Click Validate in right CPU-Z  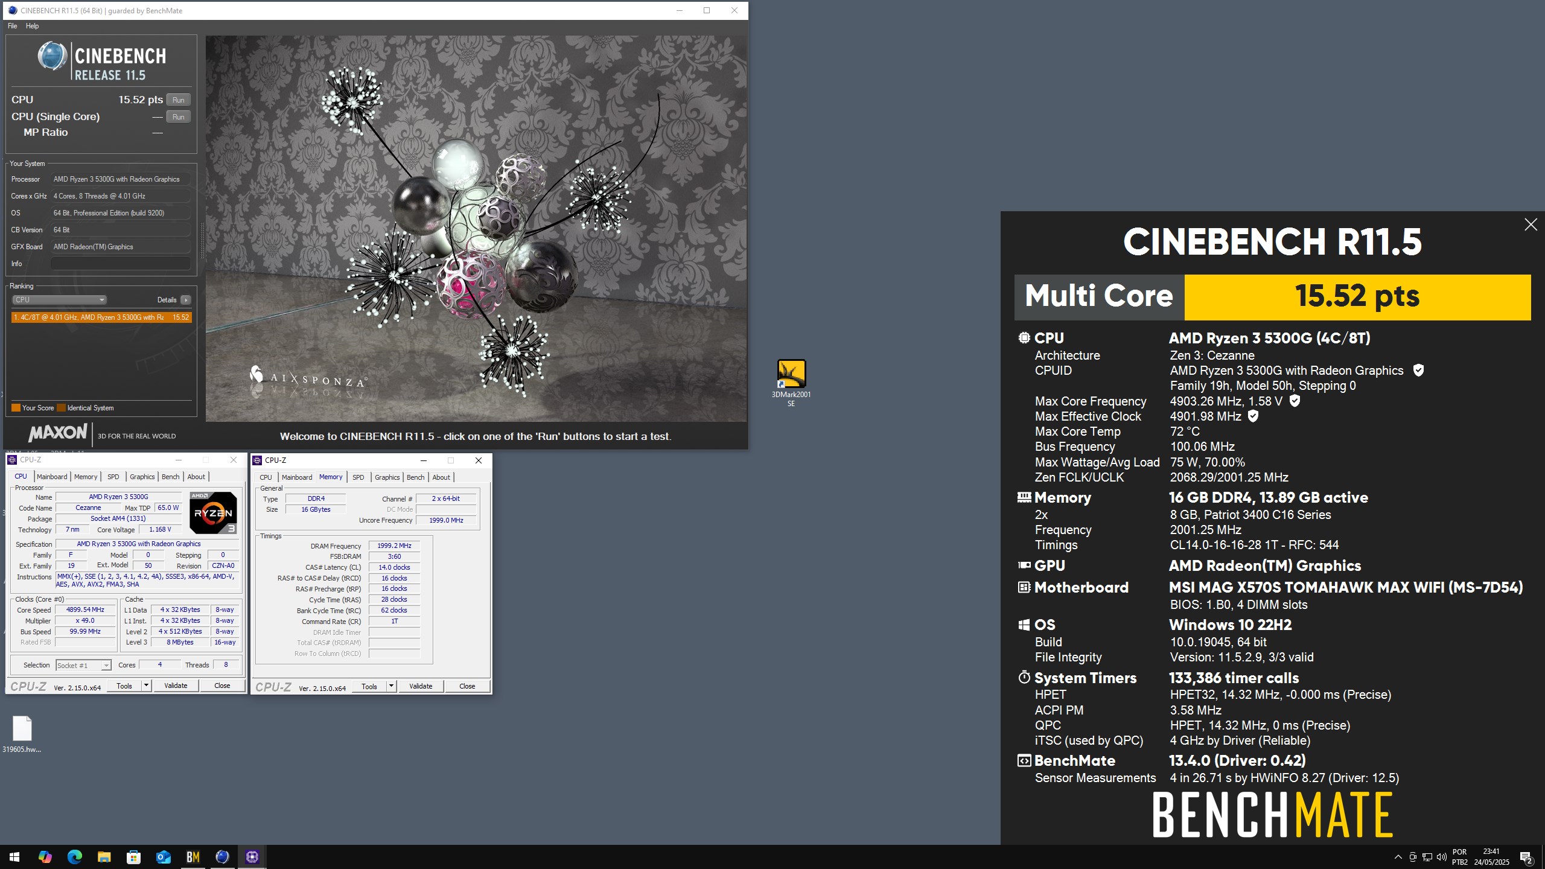click(421, 686)
